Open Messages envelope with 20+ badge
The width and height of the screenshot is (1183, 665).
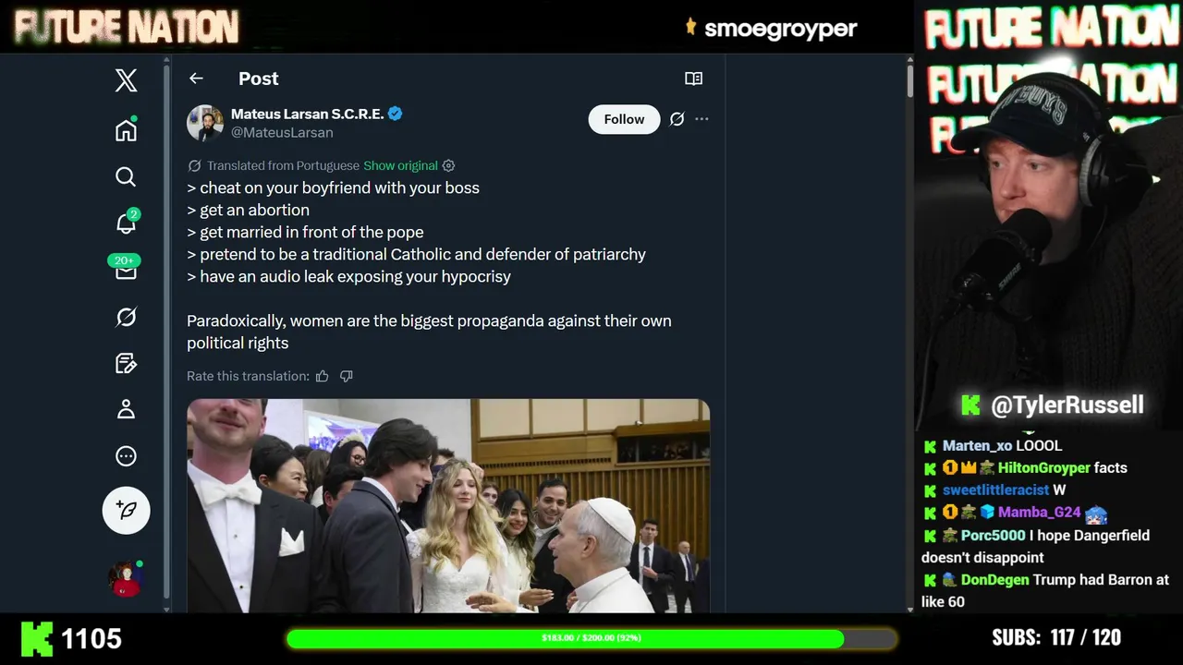126,269
